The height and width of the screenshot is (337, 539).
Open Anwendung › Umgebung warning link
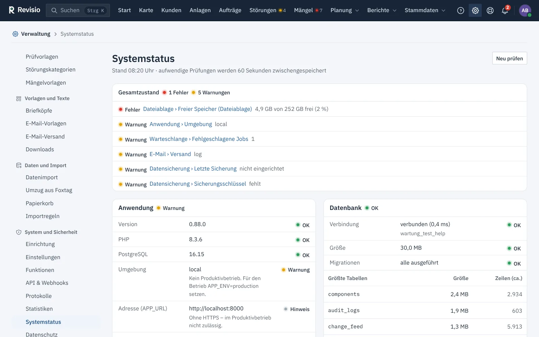point(181,124)
